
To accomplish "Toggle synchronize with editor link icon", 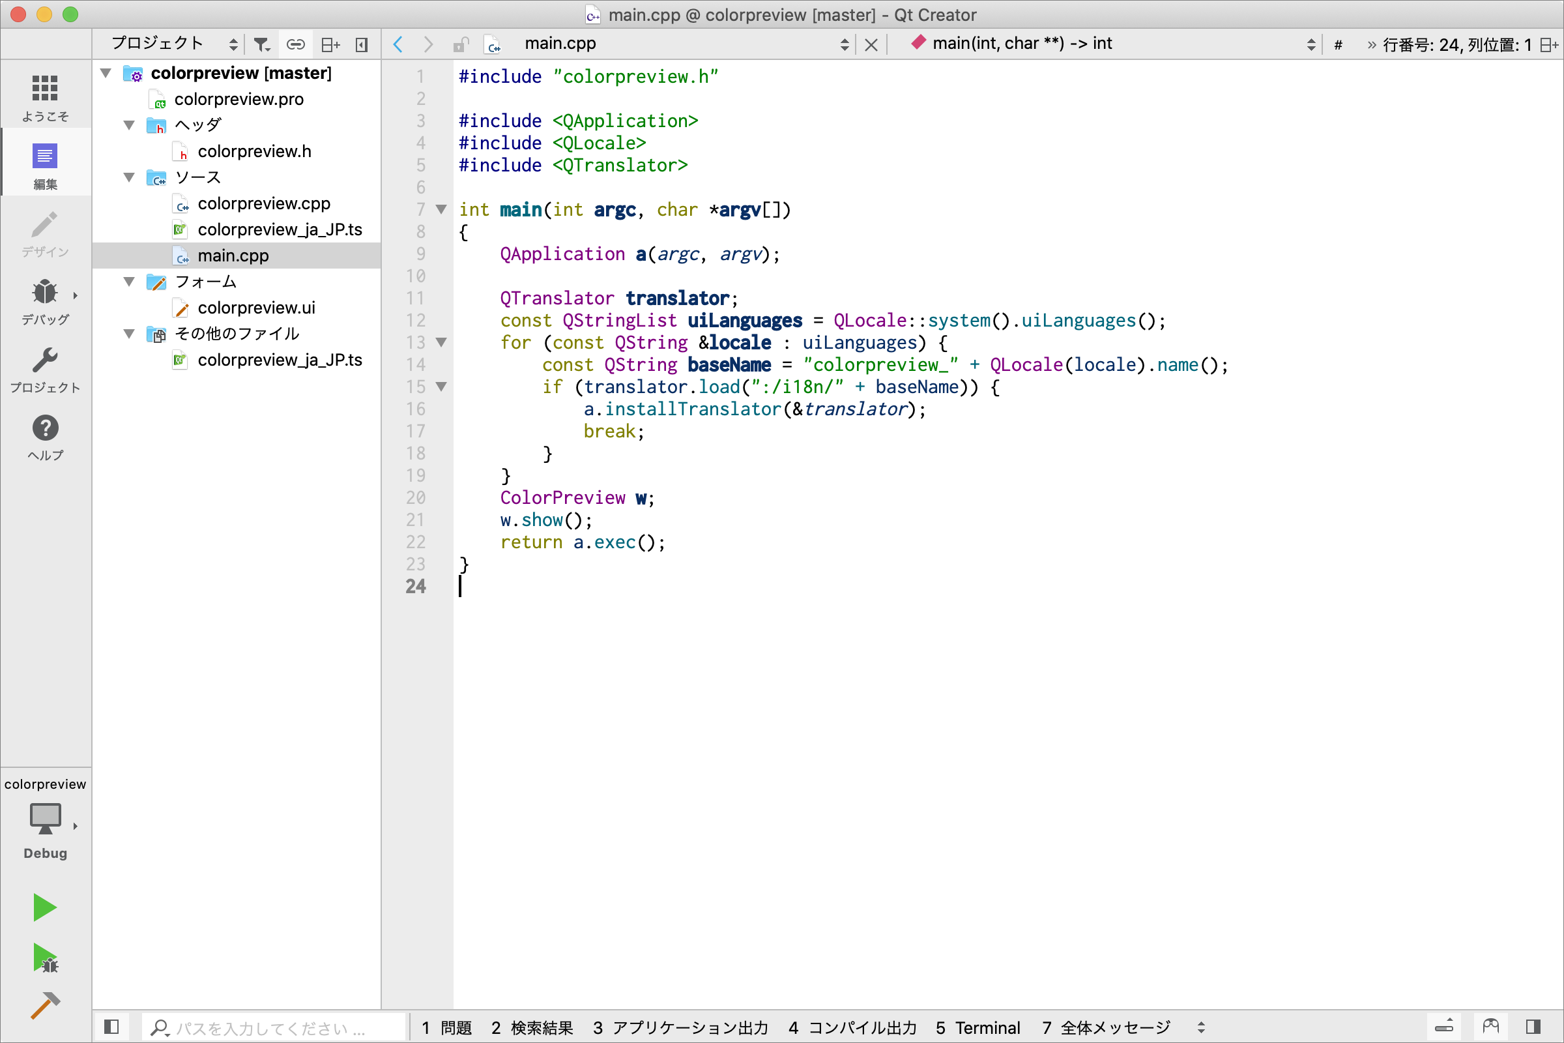I will pyautogui.click(x=295, y=44).
